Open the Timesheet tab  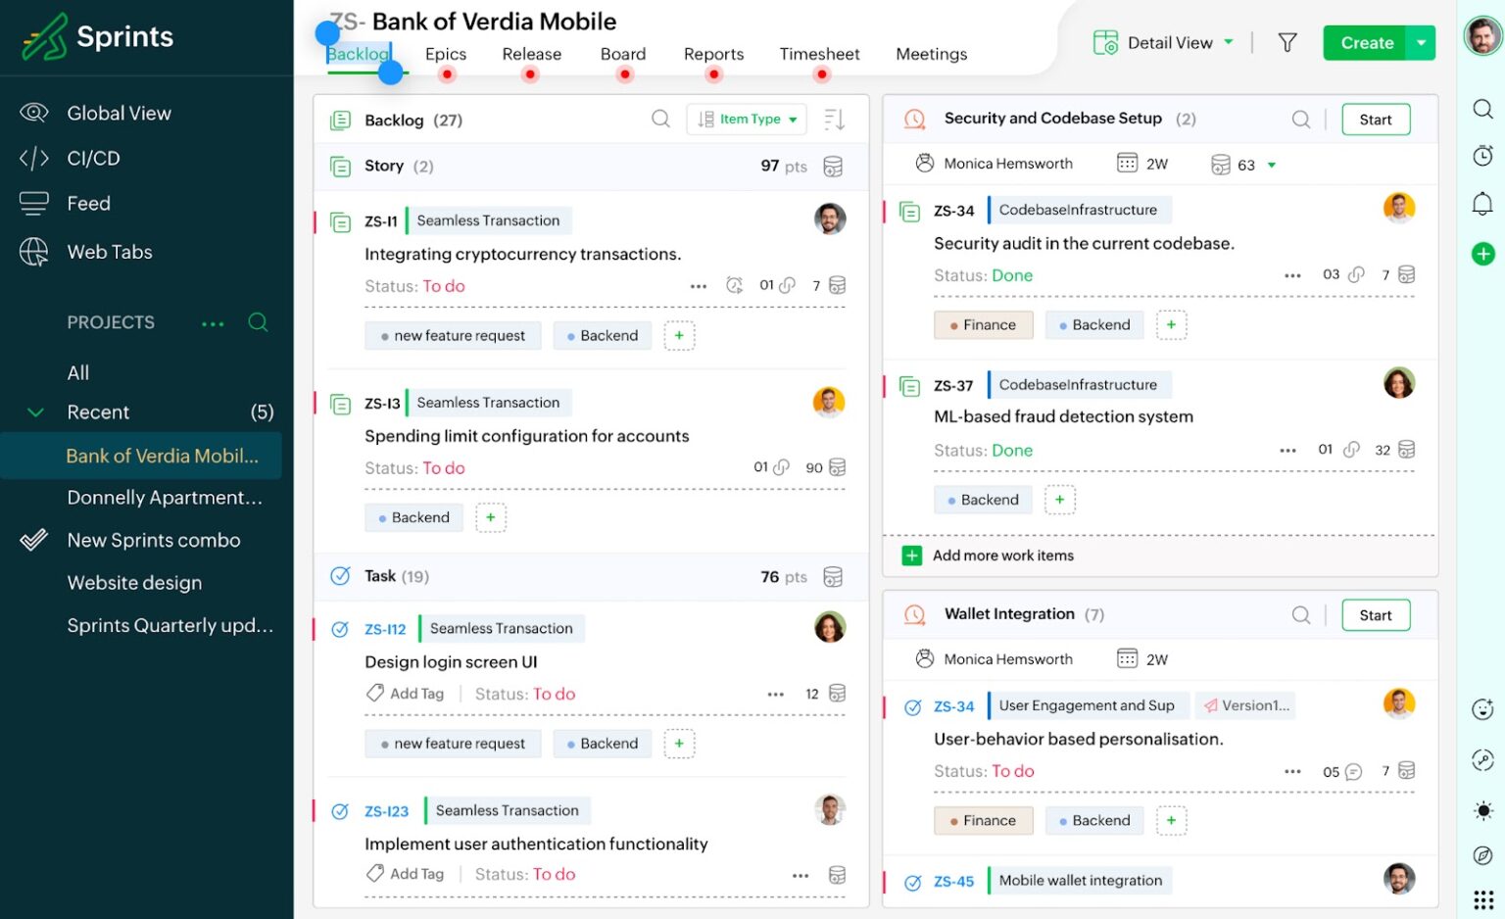tap(819, 54)
